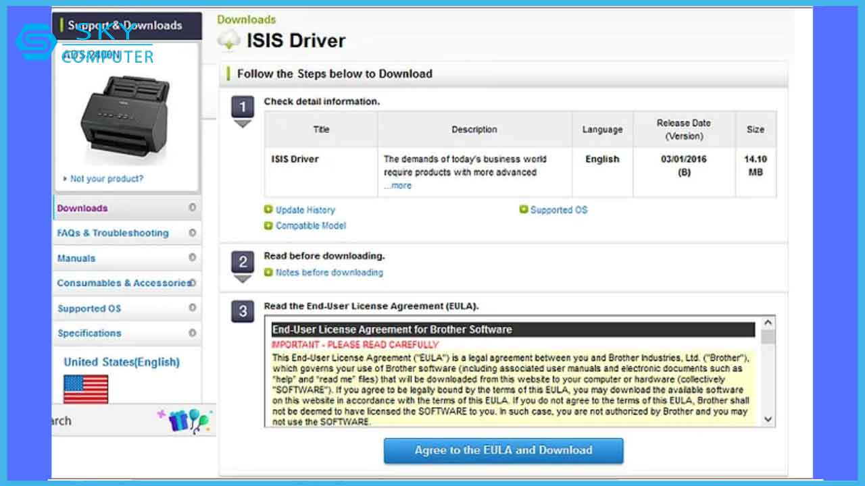Screen dimensions: 865x486
Task: Click the cloud download icon beside ISIS Driver
Action: click(x=229, y=40)
